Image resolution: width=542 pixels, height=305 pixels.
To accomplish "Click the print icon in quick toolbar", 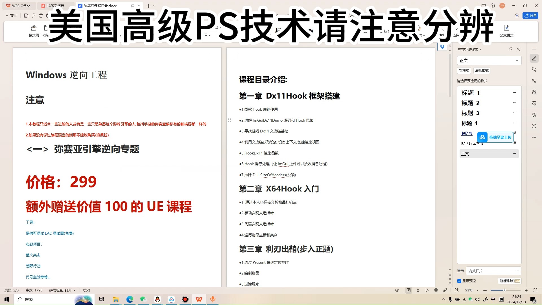I will point(41,16).
